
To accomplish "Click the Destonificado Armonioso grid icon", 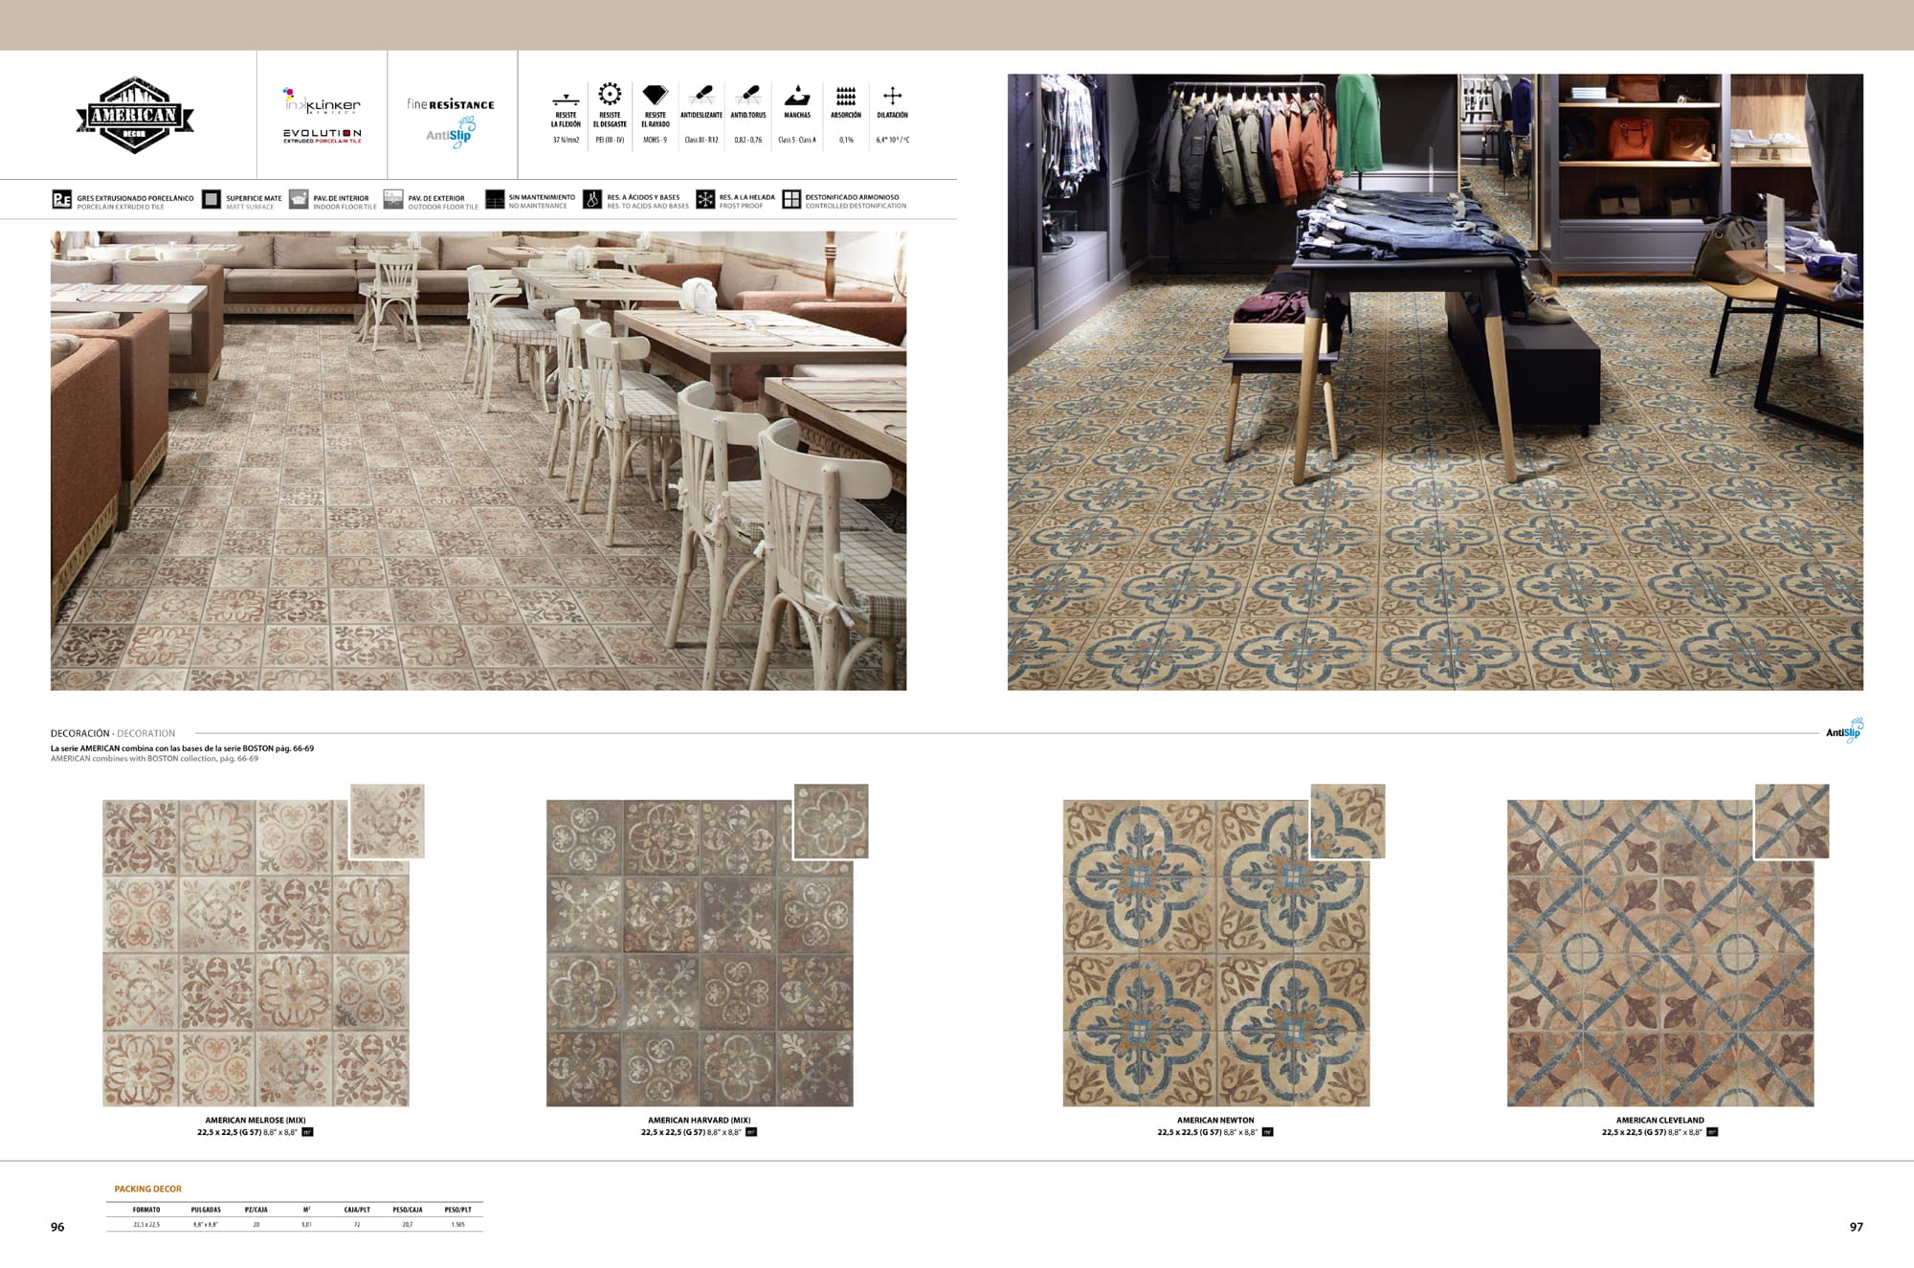I will coord(791,200).
